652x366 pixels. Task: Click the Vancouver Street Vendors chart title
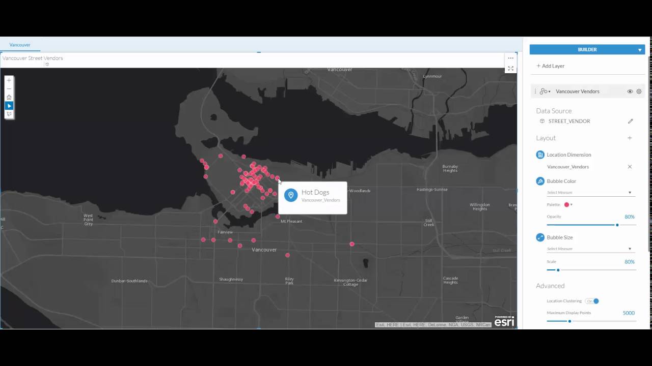coord(33,58)
